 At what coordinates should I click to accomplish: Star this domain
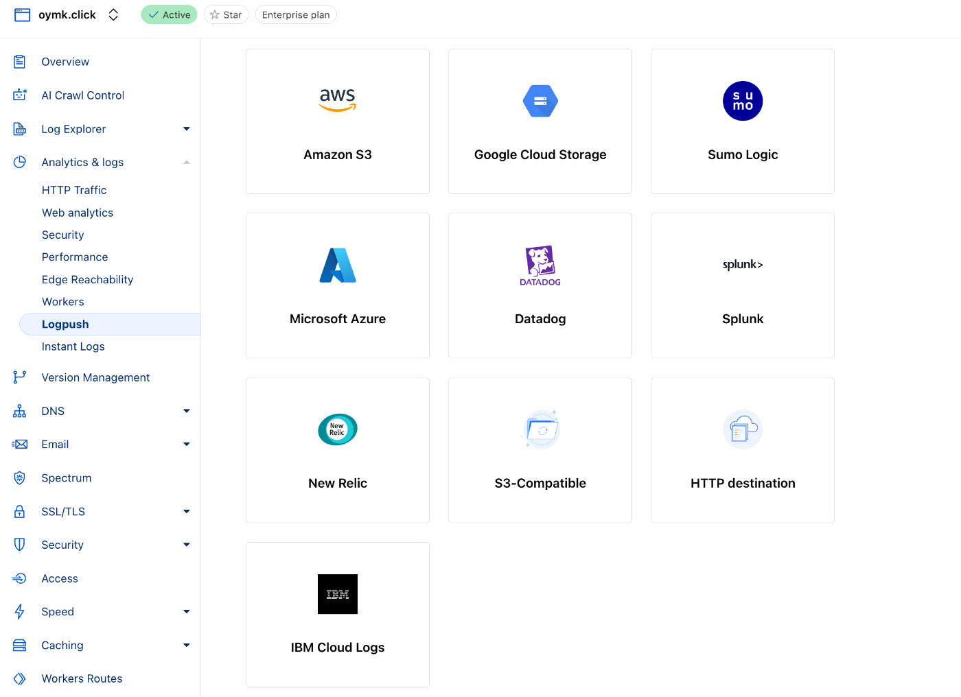(x=226, y=15)
